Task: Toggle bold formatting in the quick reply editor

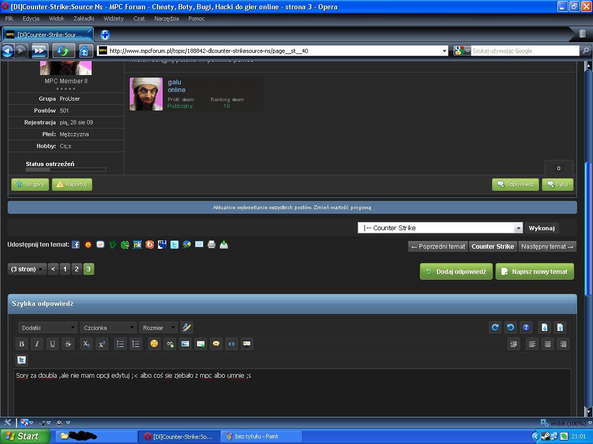Action: (x=22, y=344)
